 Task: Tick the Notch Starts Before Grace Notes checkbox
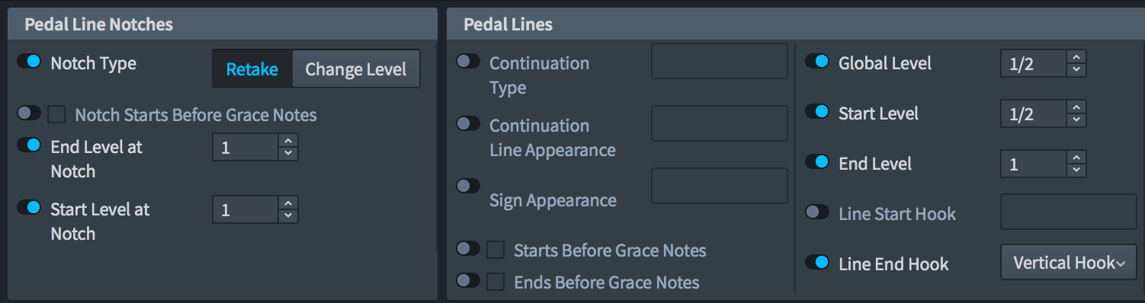pyautogui.click(x=56, y=115)
